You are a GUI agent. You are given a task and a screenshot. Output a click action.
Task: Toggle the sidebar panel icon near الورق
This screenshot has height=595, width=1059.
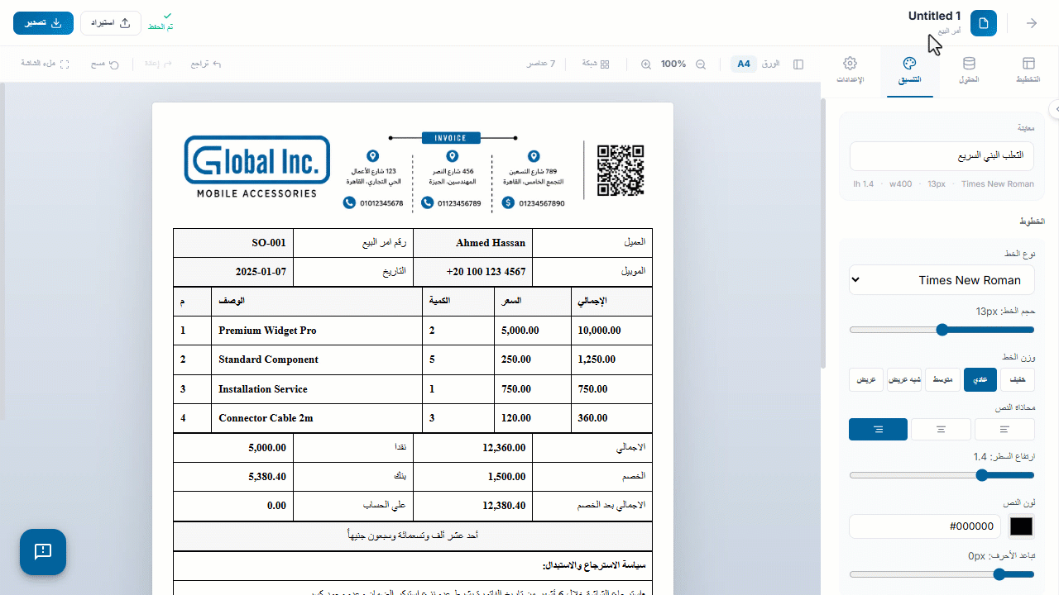coord(798,64)
